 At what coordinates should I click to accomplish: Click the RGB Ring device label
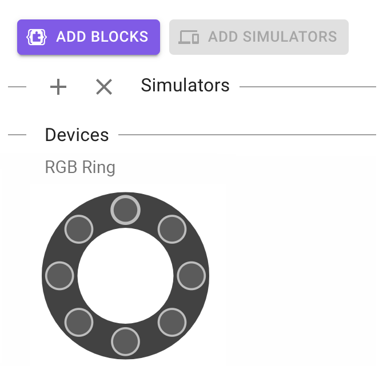[x=80, y=167]
